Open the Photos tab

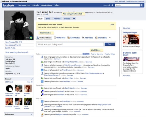[57, 18]
